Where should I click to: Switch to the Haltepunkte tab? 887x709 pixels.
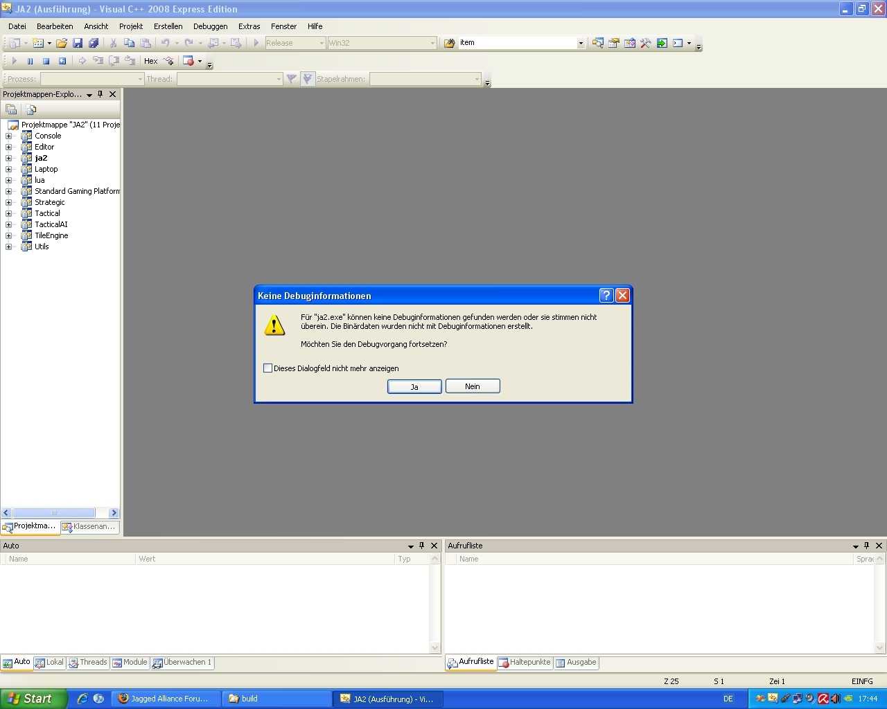(x=525, y=663)
